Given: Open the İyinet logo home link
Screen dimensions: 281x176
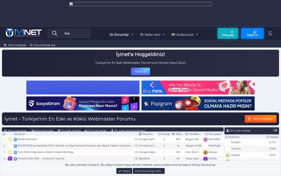Looking at the screenshot, I should (24, 33).
